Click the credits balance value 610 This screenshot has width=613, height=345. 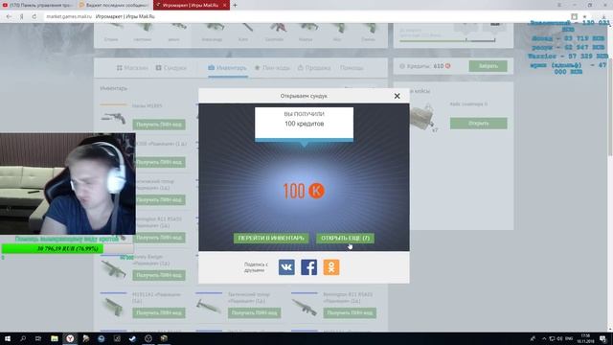coord(439,66)
